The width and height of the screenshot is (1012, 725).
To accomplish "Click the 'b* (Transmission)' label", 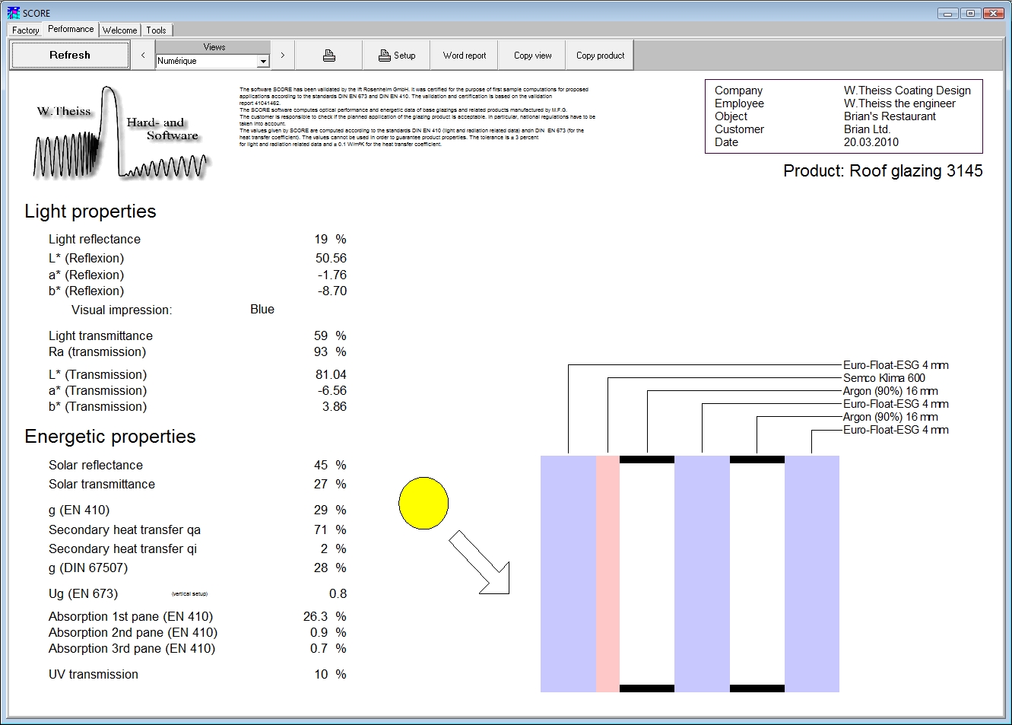I will [x=98, y=406].
